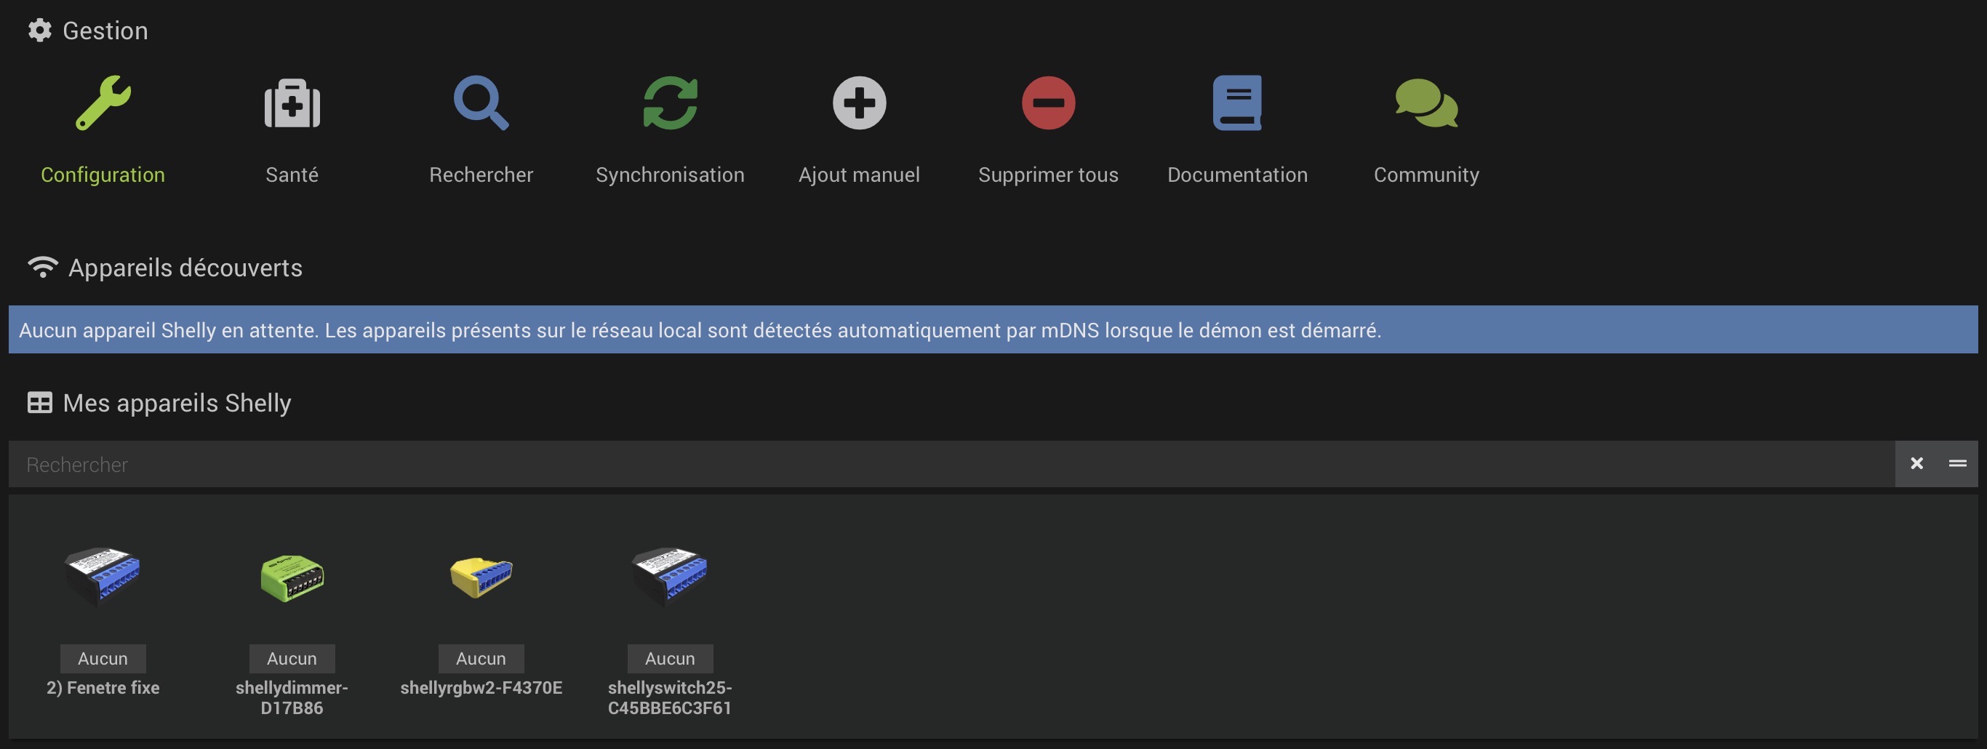Click the gear icon beside Gestion
The height and width of the screenshot is (749, 1987).
[40, 30]
